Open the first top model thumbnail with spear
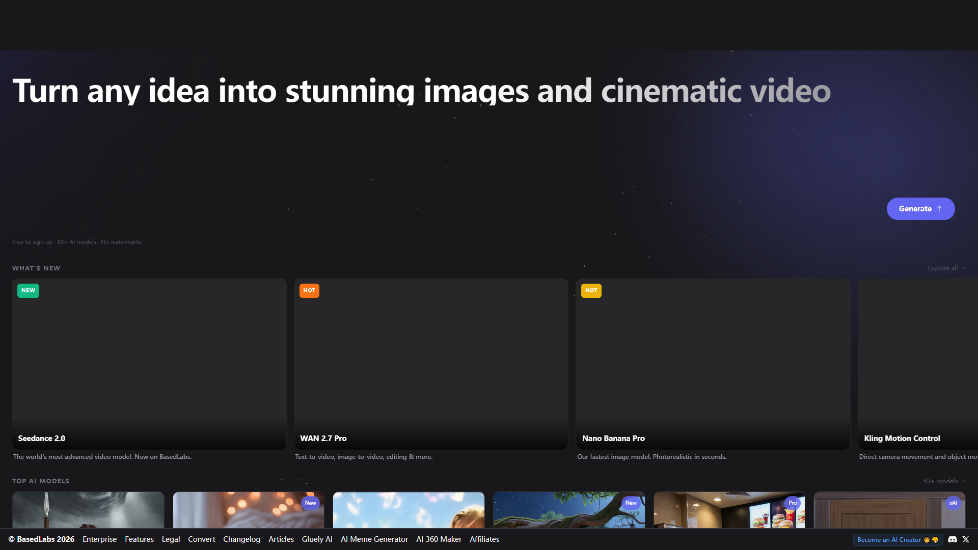Screen dimensions: 978x550 pos(88,510)
